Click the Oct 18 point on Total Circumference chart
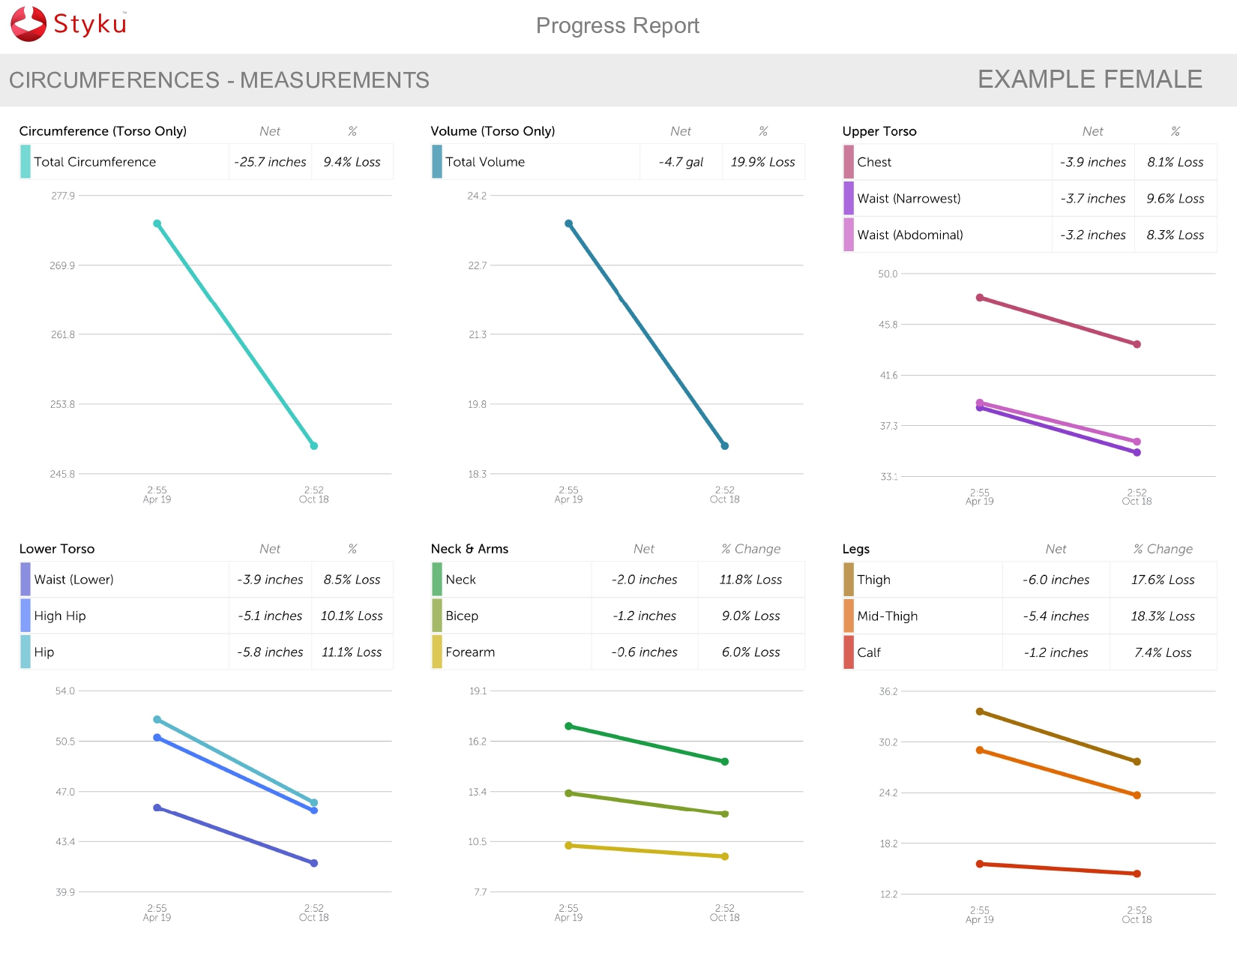The image size is (1237, 956). click(314, 446)
